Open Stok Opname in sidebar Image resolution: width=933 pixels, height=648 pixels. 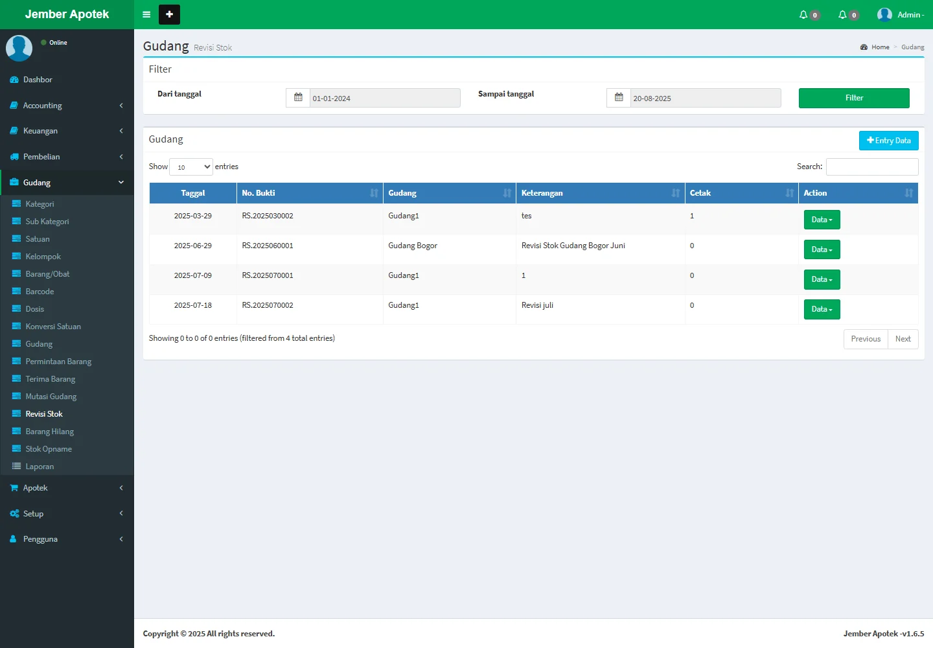(x=49, y=449)
